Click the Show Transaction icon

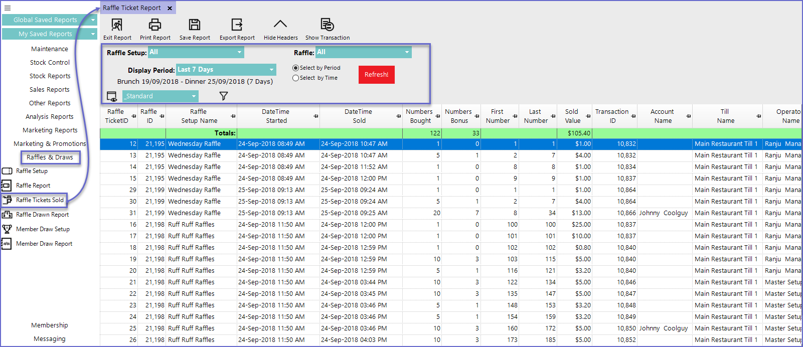tap(327, 25)
